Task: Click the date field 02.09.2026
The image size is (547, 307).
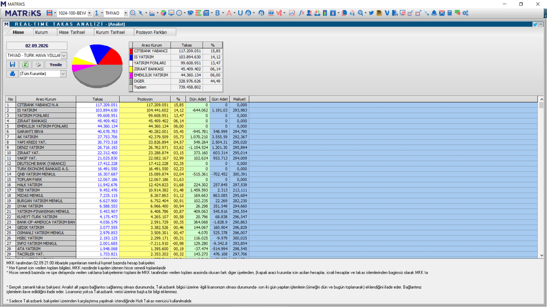Action: click(37, 46)
